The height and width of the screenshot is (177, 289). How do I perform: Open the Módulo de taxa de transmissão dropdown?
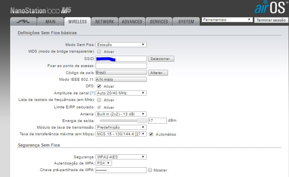click(x=121, y=127)
